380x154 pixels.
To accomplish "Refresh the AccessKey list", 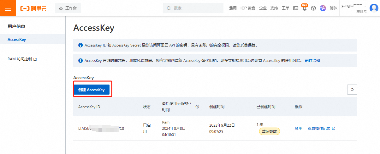I will [352, 90].
